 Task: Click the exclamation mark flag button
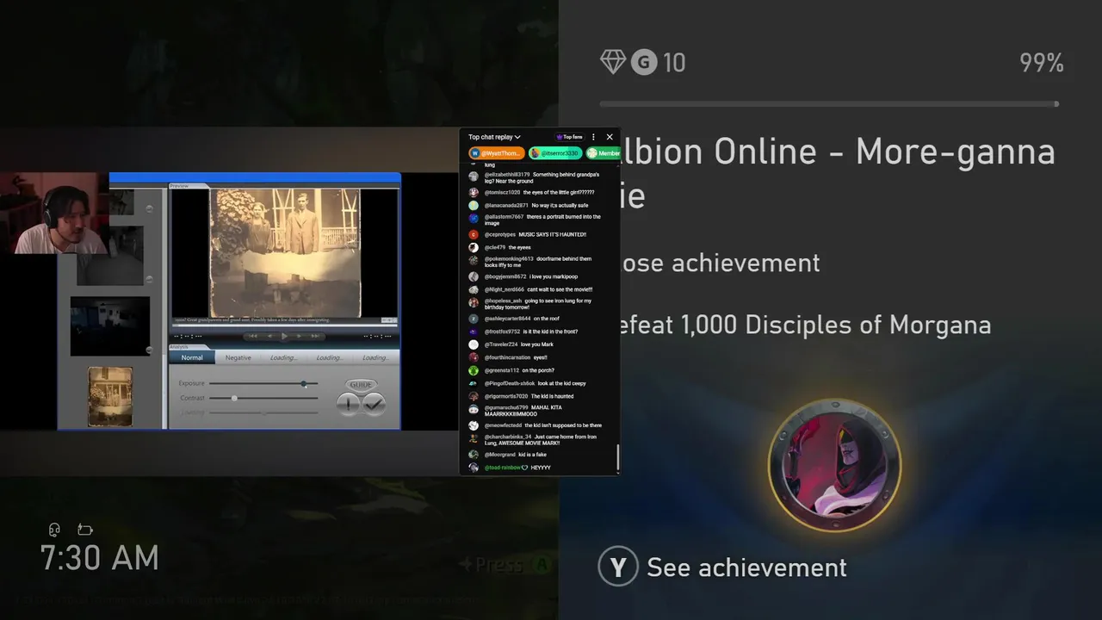coord(349,403)
